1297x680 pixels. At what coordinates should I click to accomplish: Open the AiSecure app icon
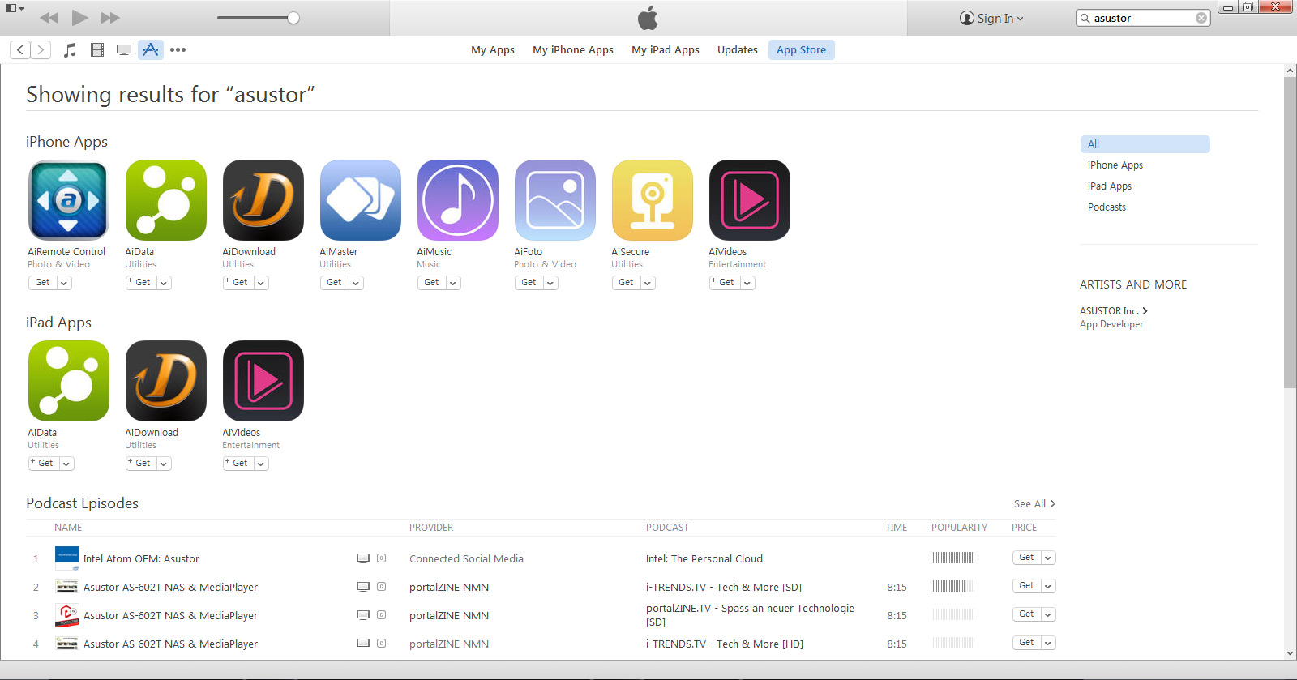652,200
